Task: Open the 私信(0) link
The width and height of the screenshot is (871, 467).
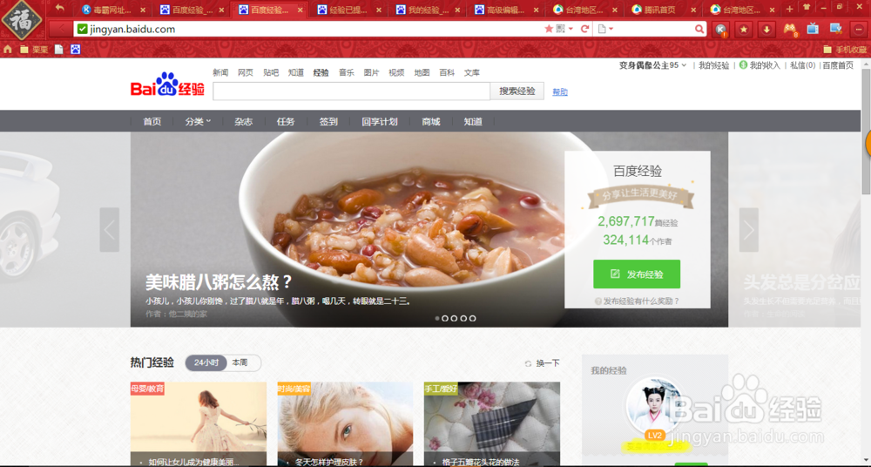Action: click(803, 65)
